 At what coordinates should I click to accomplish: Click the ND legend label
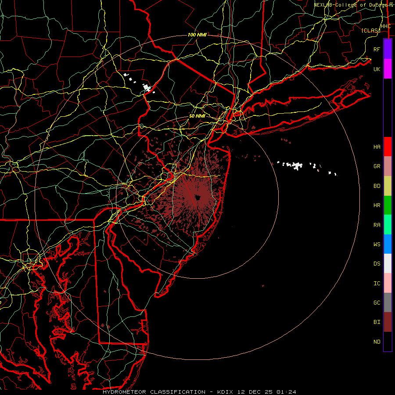pos(377,342)
